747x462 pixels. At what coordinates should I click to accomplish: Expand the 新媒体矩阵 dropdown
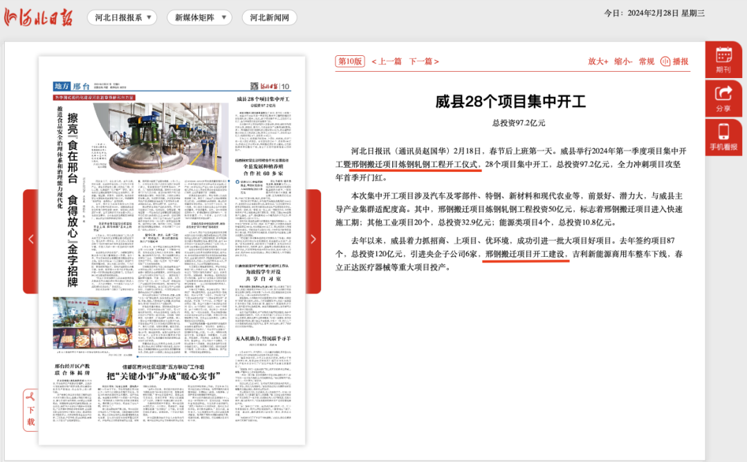[199, 18]
